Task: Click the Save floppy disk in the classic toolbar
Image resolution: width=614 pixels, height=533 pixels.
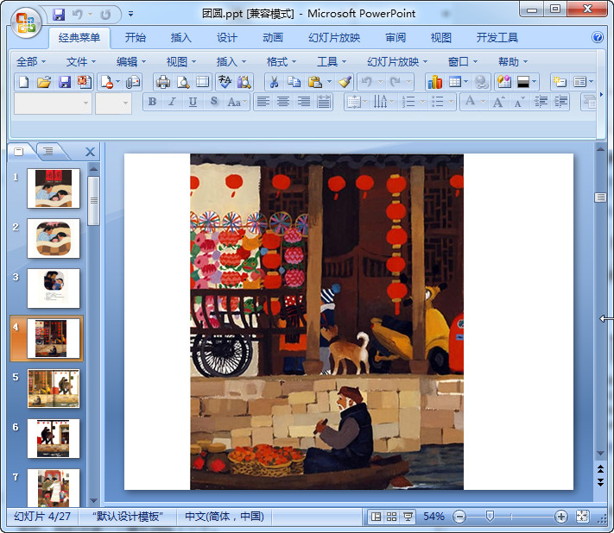Action: click(x=64, y=82)
